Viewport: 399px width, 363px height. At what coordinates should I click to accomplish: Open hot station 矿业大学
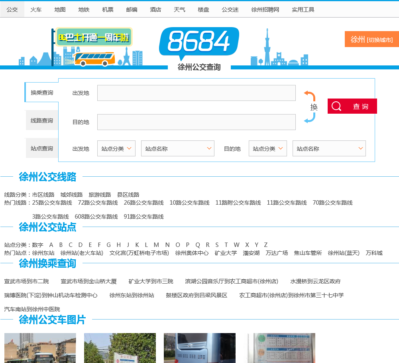[226, 253]
